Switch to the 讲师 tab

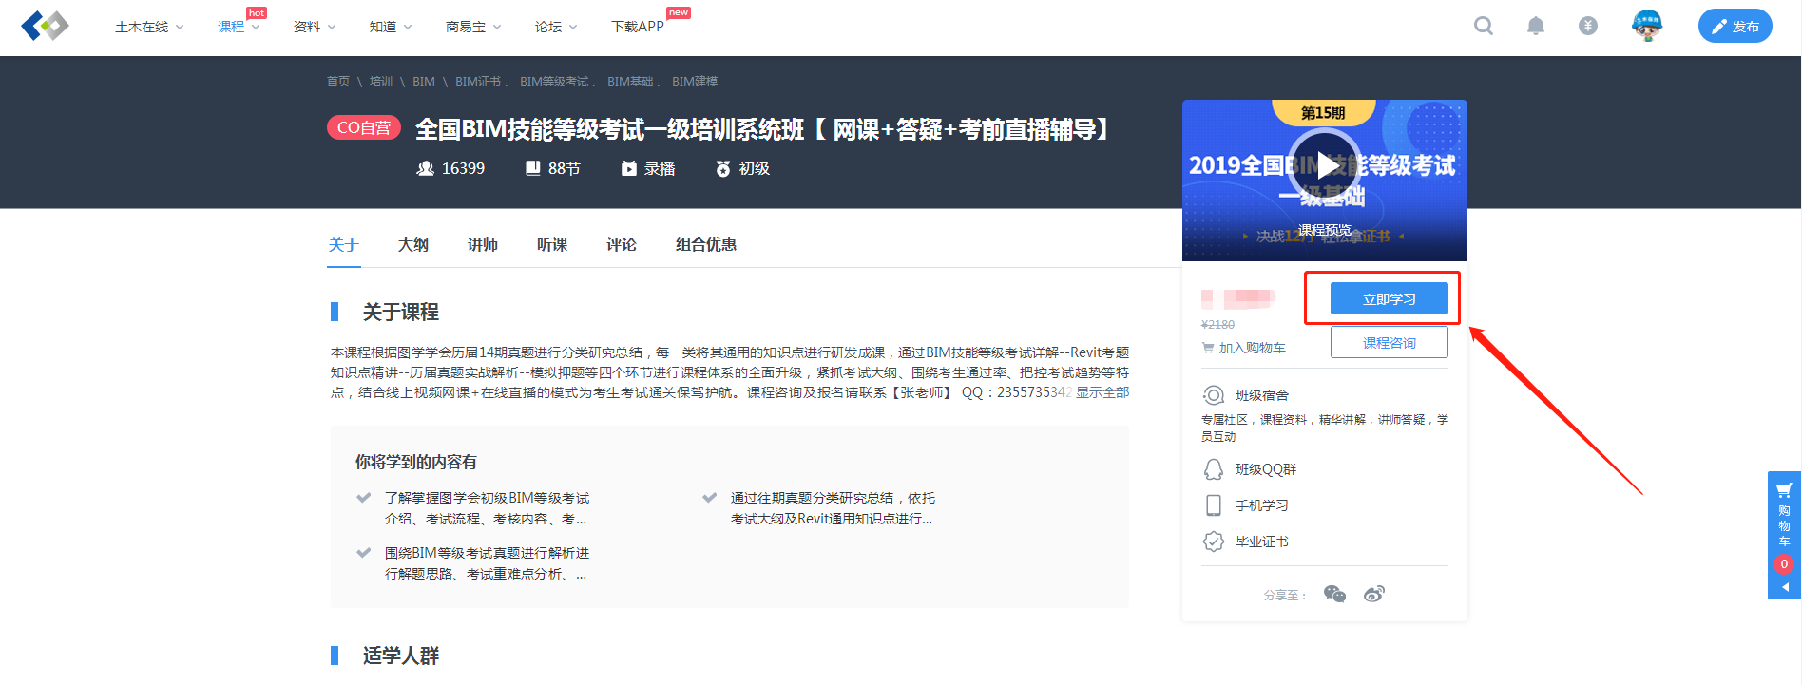483,244
